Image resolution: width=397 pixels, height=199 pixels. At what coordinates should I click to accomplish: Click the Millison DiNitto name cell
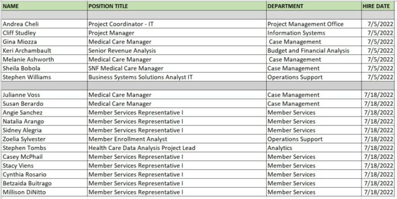tap(44, 192)
